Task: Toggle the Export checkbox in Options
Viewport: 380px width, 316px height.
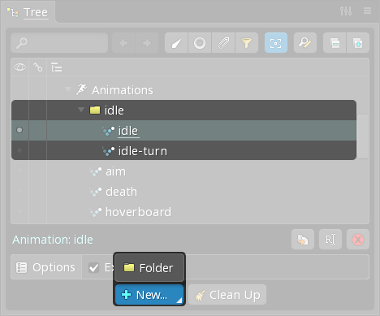Action: pos(93,268)
